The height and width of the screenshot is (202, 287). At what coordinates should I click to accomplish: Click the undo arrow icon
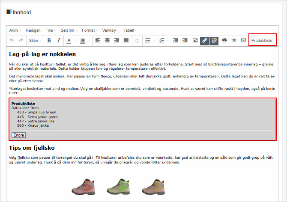tap(12, 41)
